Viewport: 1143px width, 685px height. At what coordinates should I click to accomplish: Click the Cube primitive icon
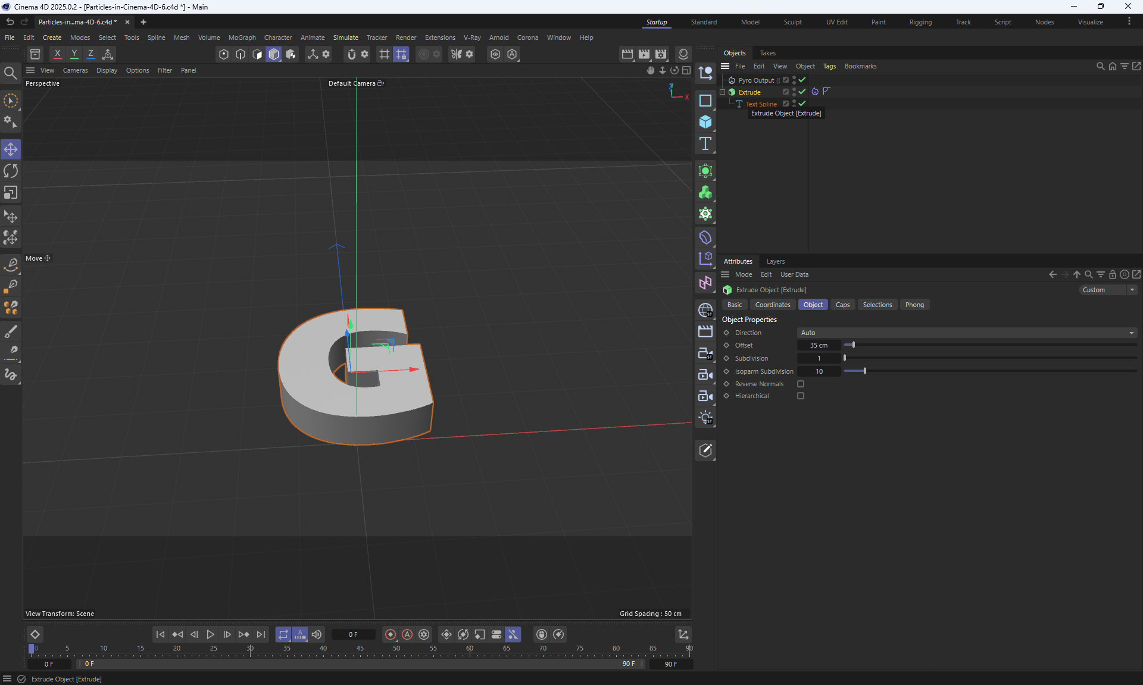coord(705,122)
